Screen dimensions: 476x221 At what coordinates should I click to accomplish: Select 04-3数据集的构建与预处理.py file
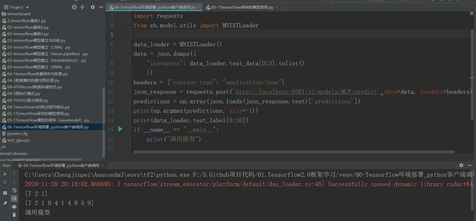33,81
